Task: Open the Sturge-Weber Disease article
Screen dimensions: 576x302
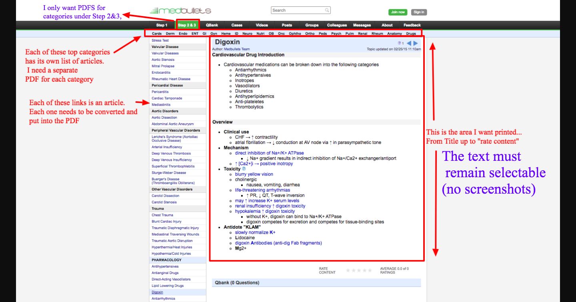Action: 169,173
